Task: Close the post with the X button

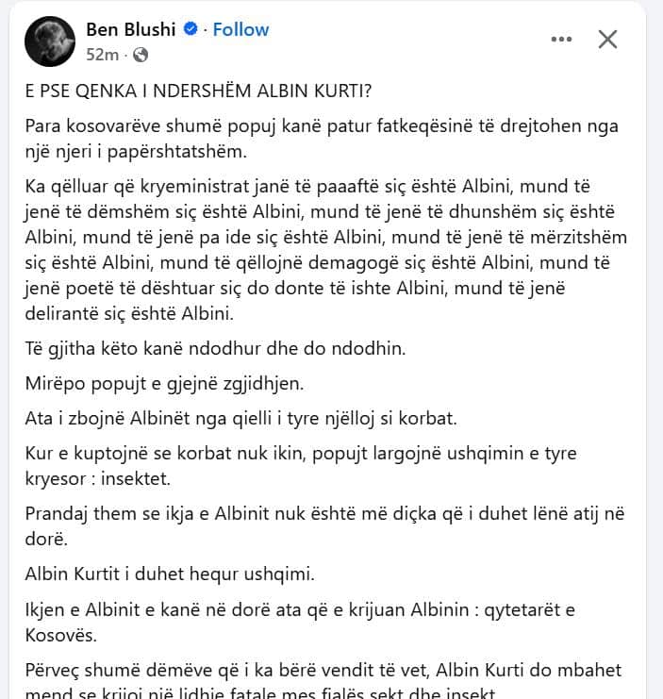Action: 608,39
